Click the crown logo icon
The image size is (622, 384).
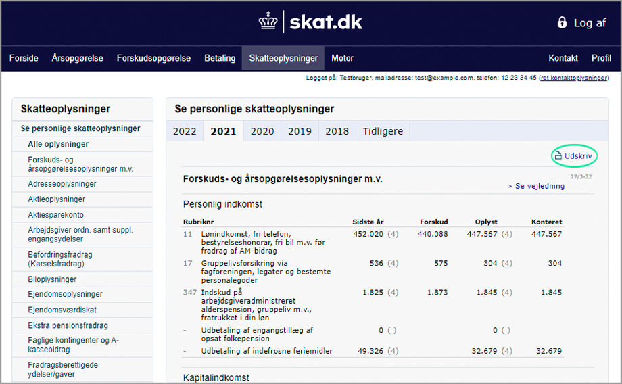(x=268, y=21)
